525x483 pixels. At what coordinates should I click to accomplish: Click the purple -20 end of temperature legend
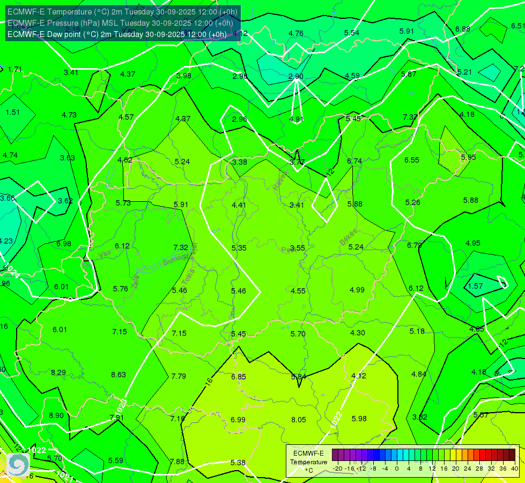coord(335,455)
